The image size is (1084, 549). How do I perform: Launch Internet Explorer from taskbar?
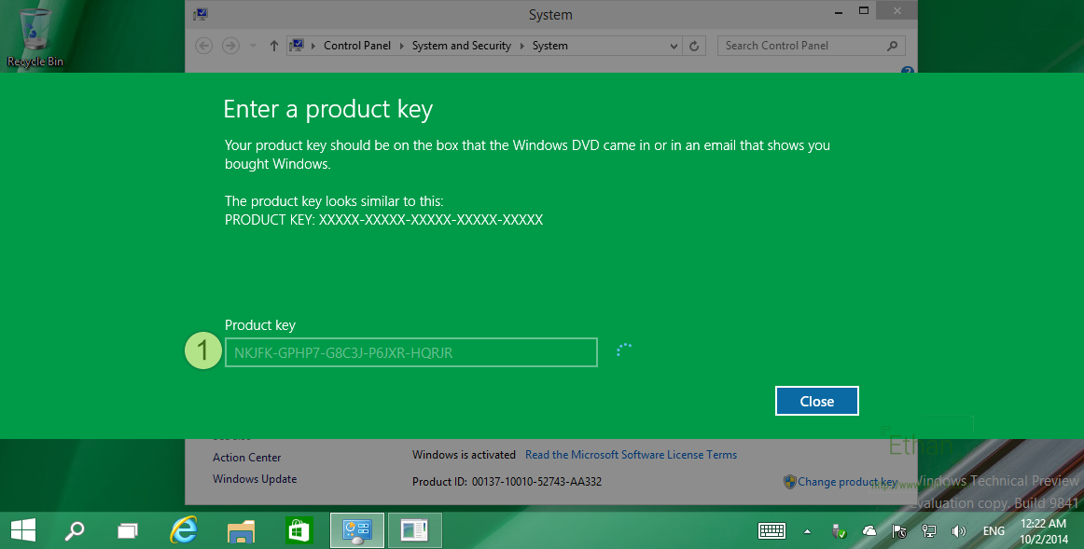[183, 530]
